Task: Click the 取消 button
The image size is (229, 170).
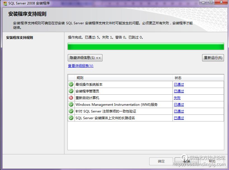Action: pos(186,161)
